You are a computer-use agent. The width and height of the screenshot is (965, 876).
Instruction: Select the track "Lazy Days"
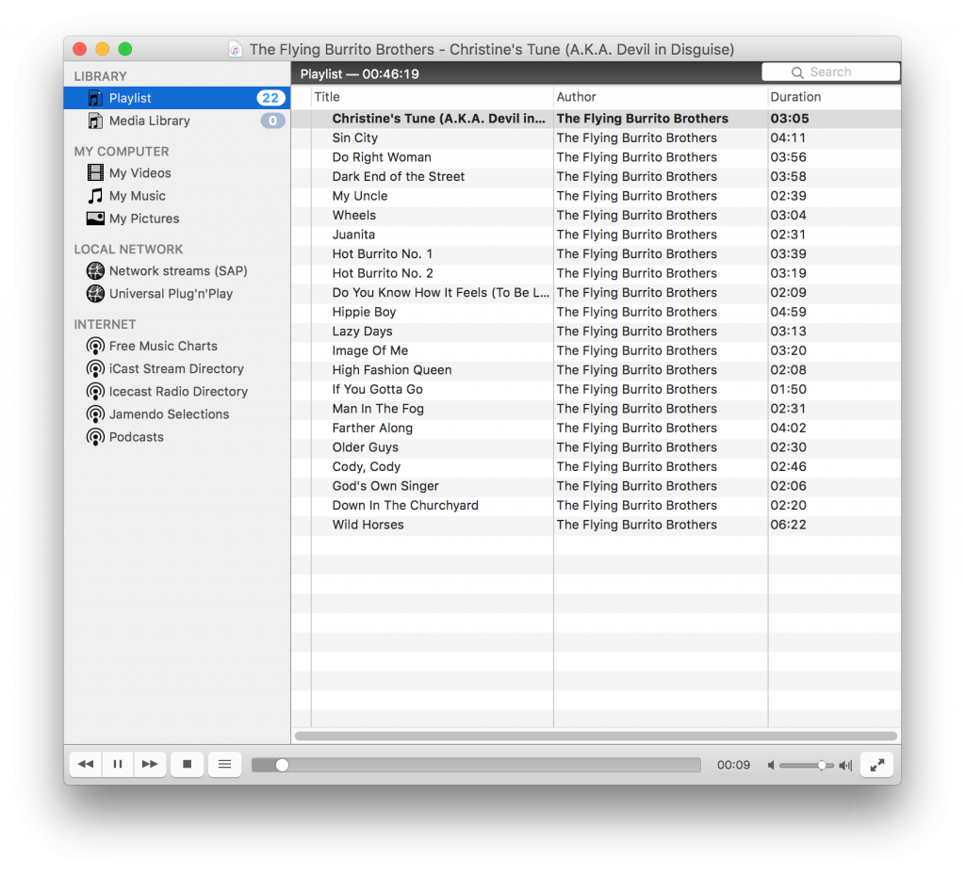tap(596, 331)
